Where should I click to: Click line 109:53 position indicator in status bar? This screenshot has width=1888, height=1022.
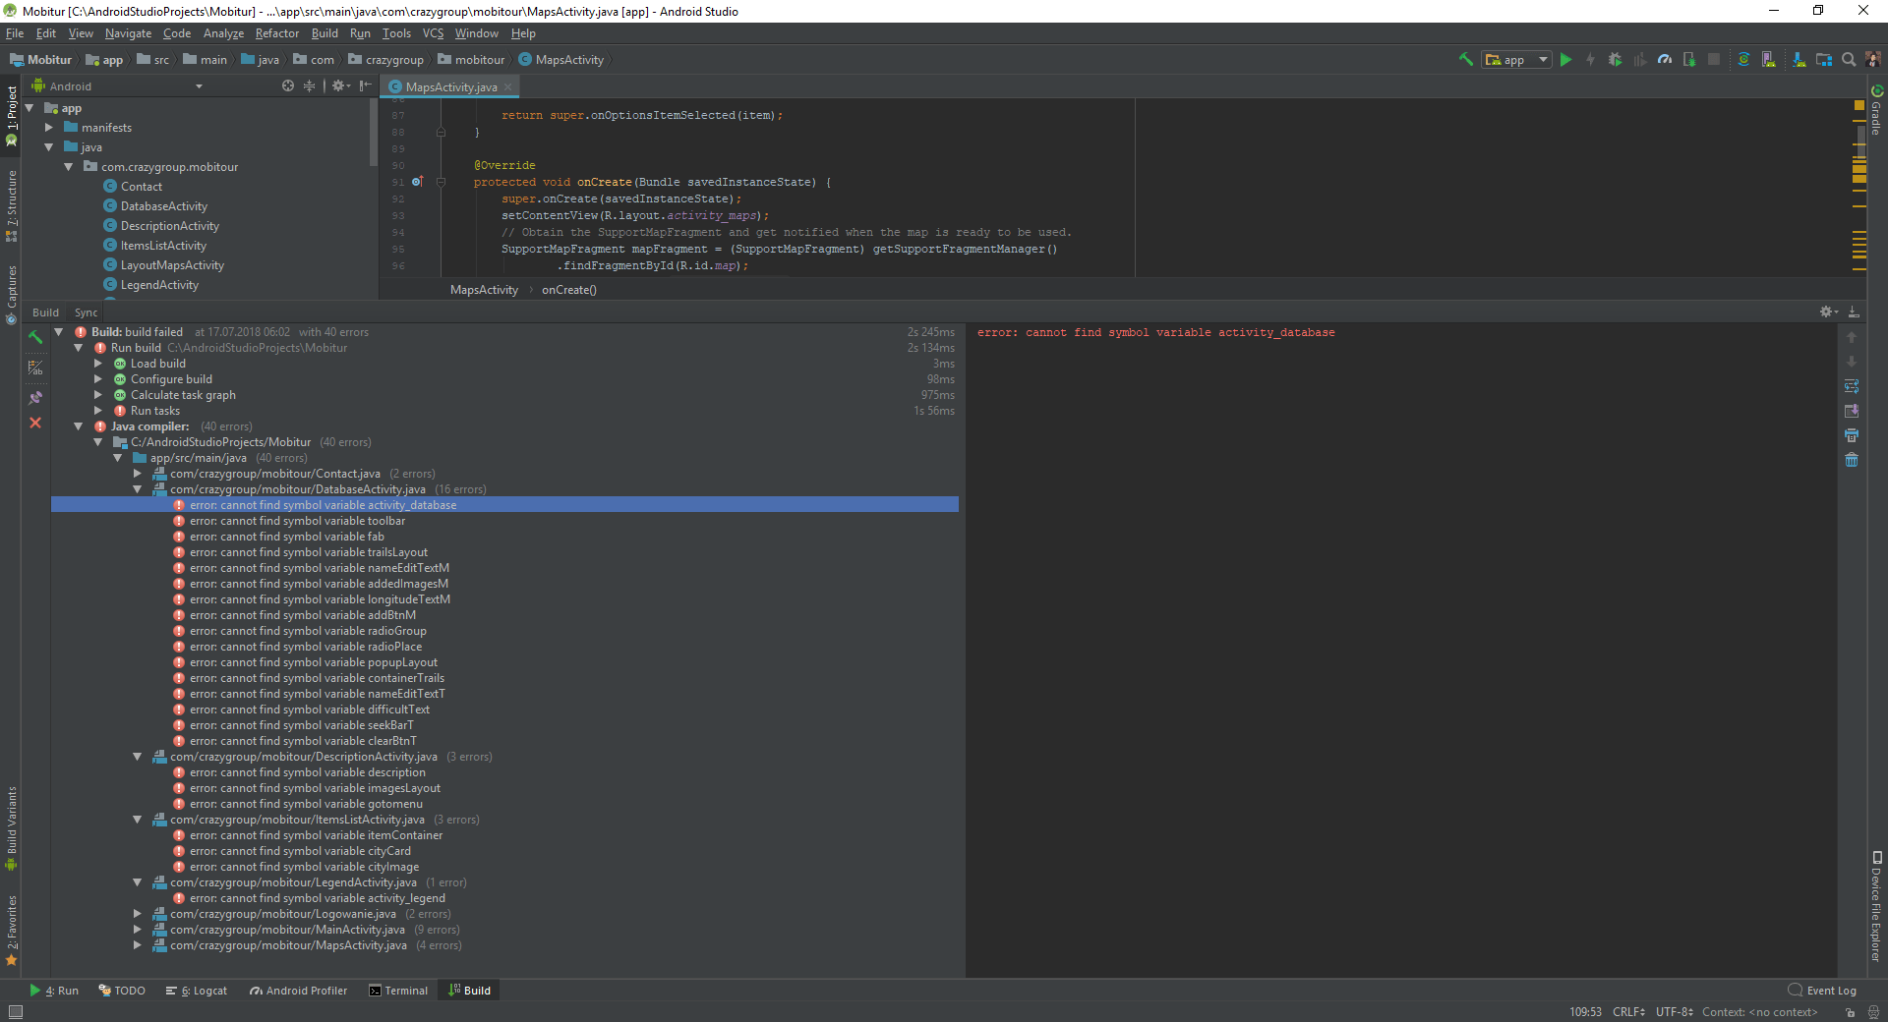(1585, 1011)
